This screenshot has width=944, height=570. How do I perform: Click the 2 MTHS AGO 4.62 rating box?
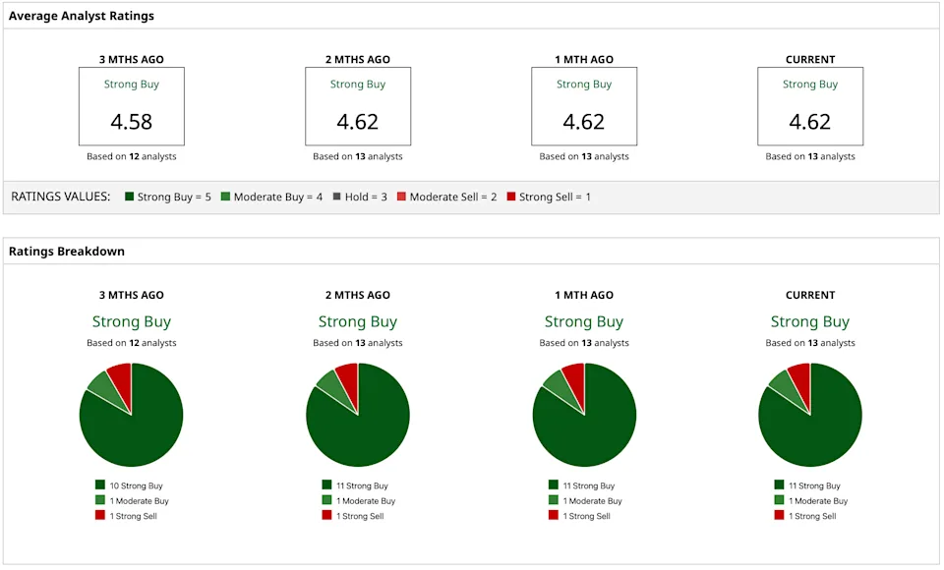click(358, 106)
